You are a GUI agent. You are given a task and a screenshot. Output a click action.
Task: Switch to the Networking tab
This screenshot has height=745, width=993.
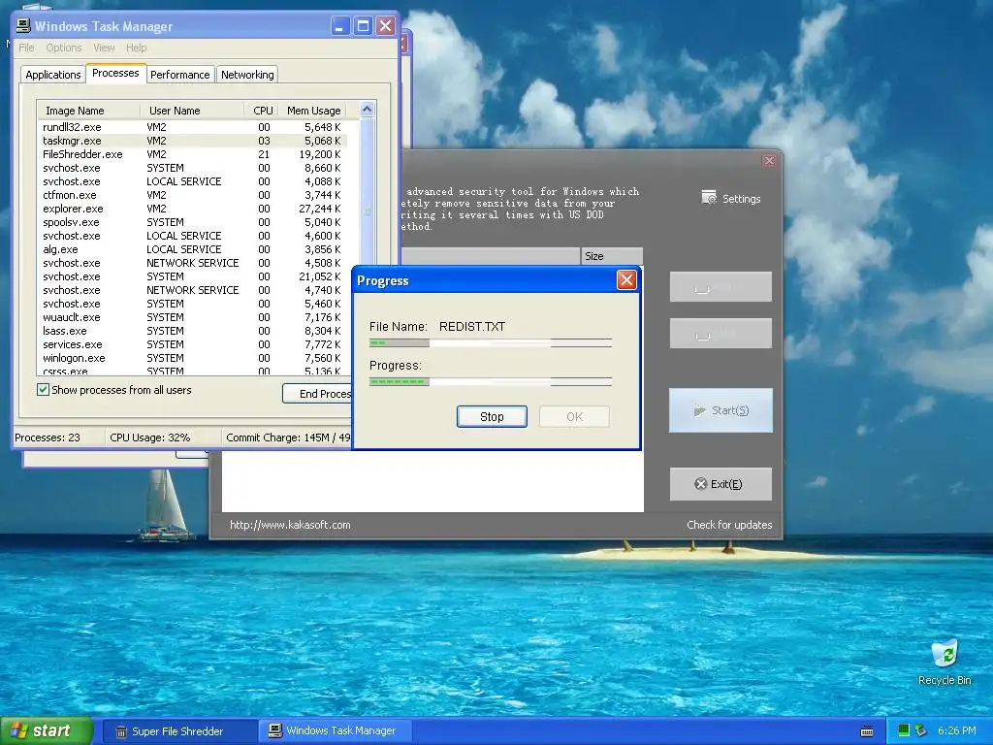247,75
